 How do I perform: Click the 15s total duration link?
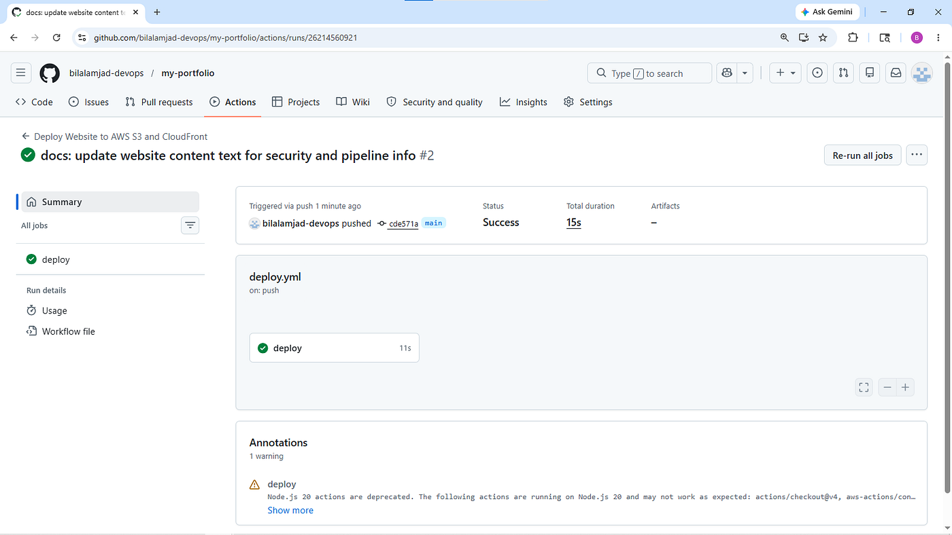574,223
